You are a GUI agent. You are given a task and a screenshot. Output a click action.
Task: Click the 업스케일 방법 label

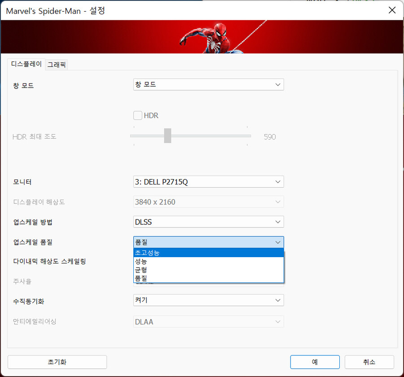point(33,222)
